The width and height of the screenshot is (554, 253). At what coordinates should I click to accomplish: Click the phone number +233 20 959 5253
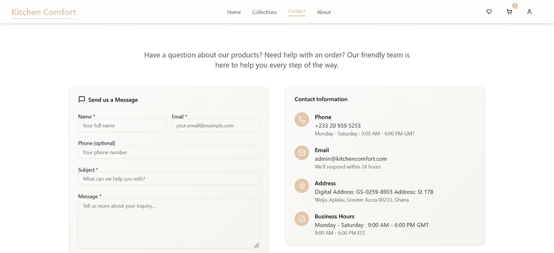coord(338,125)
